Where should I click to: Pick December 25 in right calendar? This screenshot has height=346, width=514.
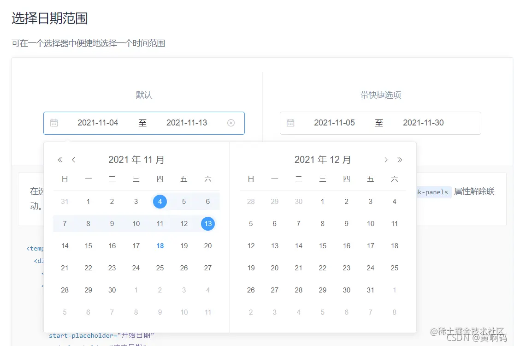coord(394,268)
